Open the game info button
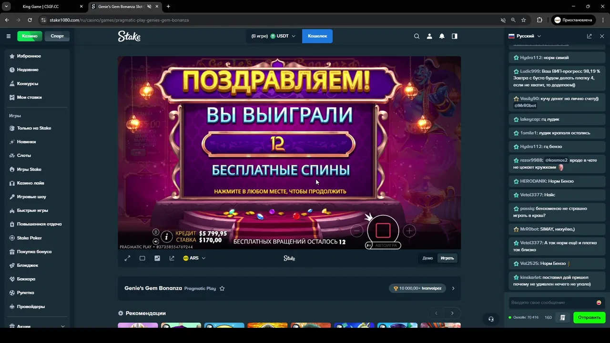The height and width of the screenshot is (343, 610). click(166, 236)
